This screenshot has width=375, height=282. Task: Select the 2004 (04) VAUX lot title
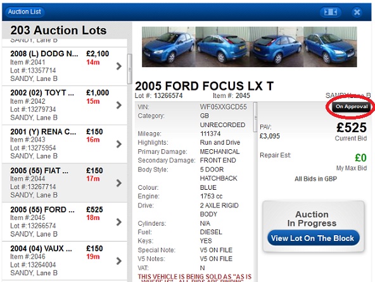pyautogui.click(x=41, y=248)
